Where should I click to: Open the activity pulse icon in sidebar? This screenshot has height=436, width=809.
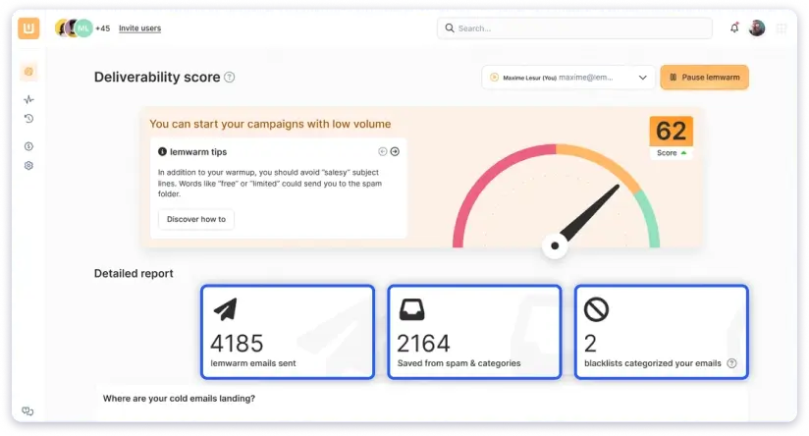29,99
